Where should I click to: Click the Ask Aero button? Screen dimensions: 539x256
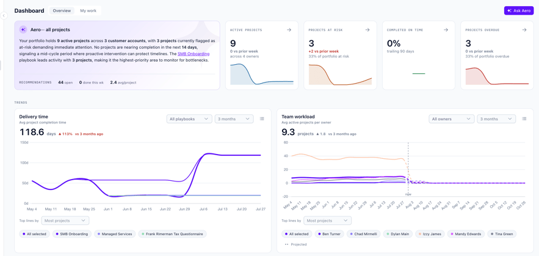[519, 10]
